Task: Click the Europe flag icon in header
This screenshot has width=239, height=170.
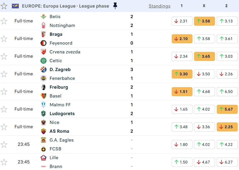Action: [x=15, y=6]
